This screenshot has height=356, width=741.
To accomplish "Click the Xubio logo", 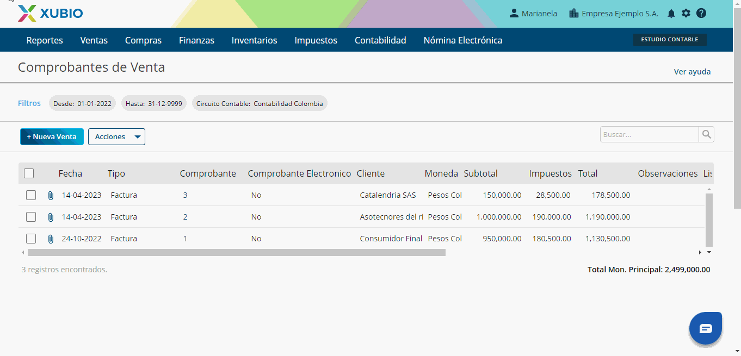I will tap(50, 13).
